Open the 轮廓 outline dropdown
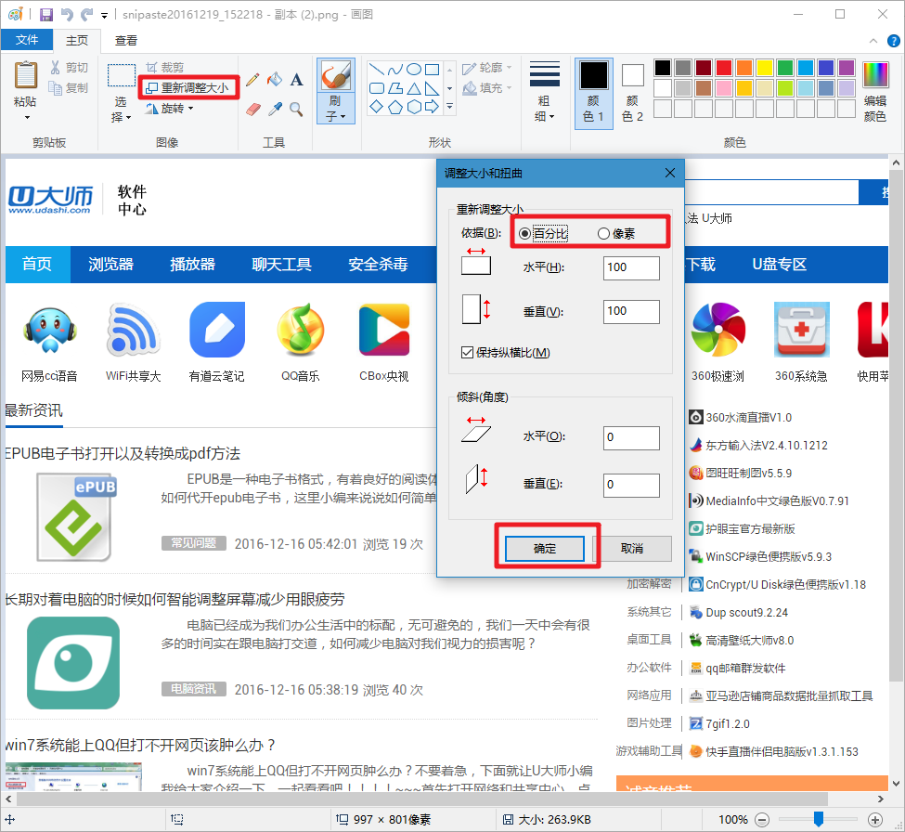The width and height of the screenshot is (905, 832). pyautogui.click(x=489, y=68)
